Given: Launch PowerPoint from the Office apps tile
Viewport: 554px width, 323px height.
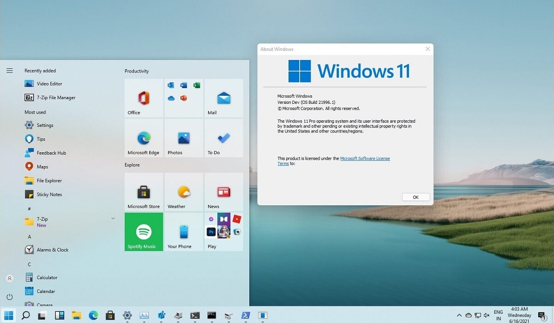Looking at the screenshot, I should [184, 98].
